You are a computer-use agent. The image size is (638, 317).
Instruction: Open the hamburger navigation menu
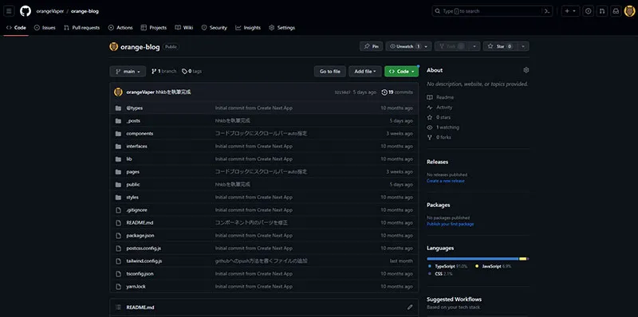tap(9, 11)
